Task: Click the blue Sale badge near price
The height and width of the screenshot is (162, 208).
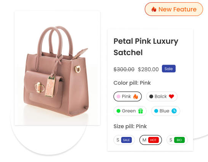Action: coord(169,68)
